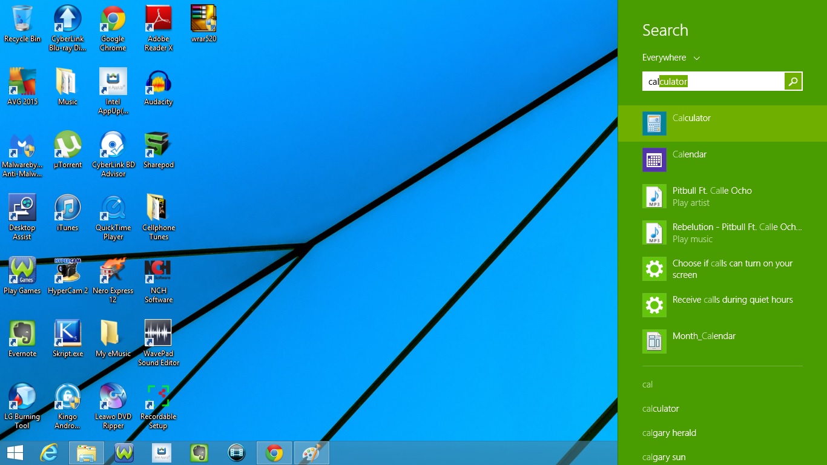Open File Explorer from taskbar

[x=87, y=453]
